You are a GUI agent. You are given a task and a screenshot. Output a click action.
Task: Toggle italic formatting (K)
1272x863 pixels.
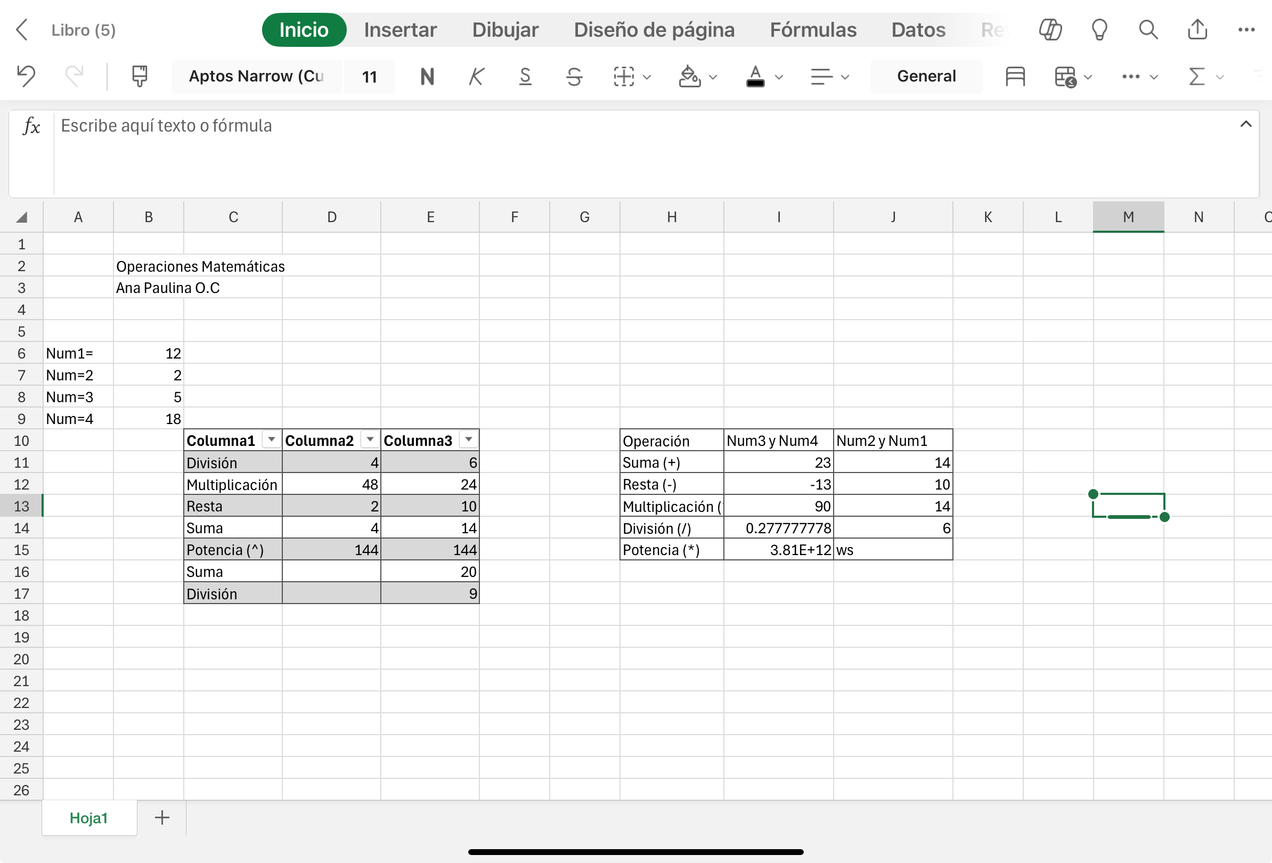coord(476,76)
